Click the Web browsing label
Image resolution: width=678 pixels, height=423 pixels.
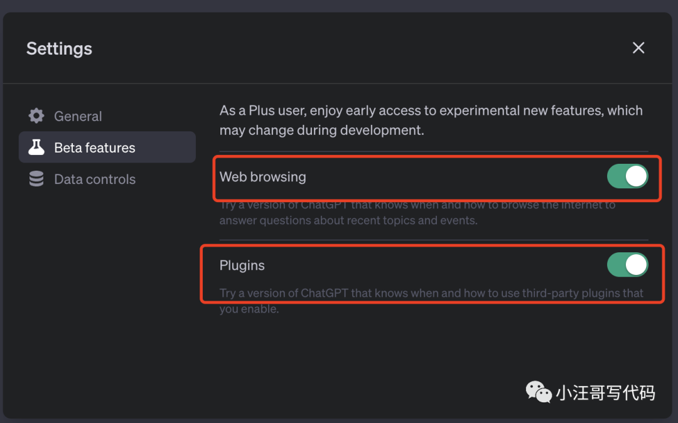[263, 177]
